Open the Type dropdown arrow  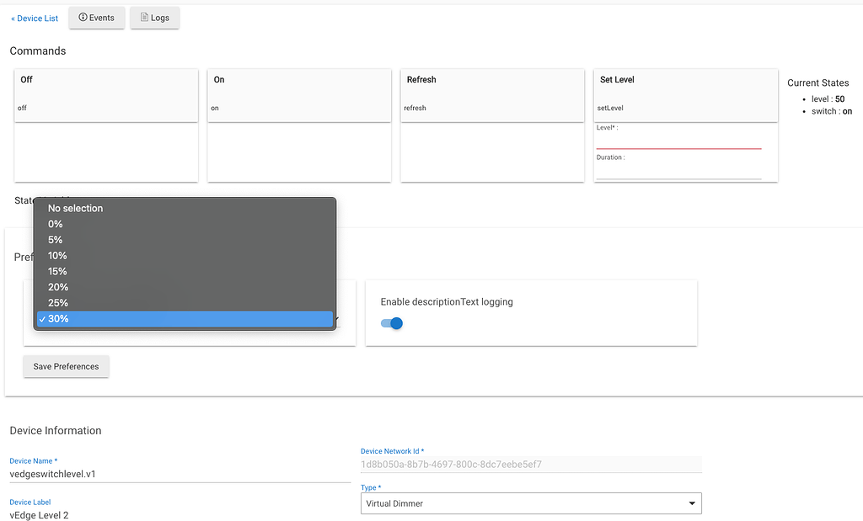tap(692, 502)
